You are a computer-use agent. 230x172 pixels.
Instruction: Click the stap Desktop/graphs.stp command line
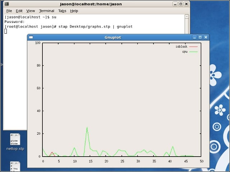point(69,27)
